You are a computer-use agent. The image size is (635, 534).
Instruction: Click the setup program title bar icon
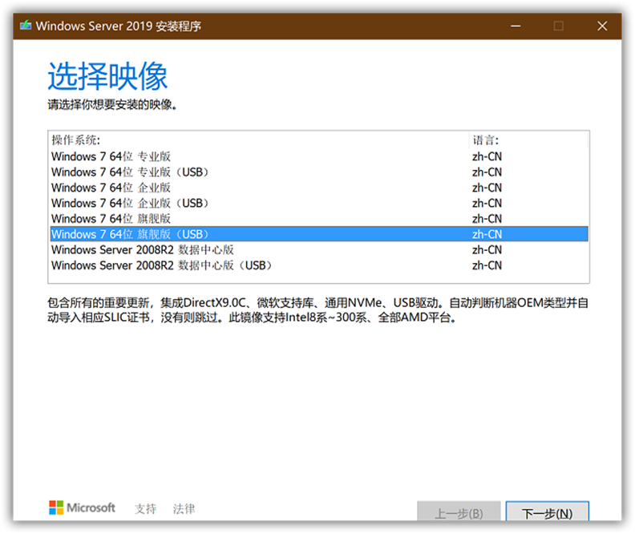pyautogui.click(x=26, y=26)
